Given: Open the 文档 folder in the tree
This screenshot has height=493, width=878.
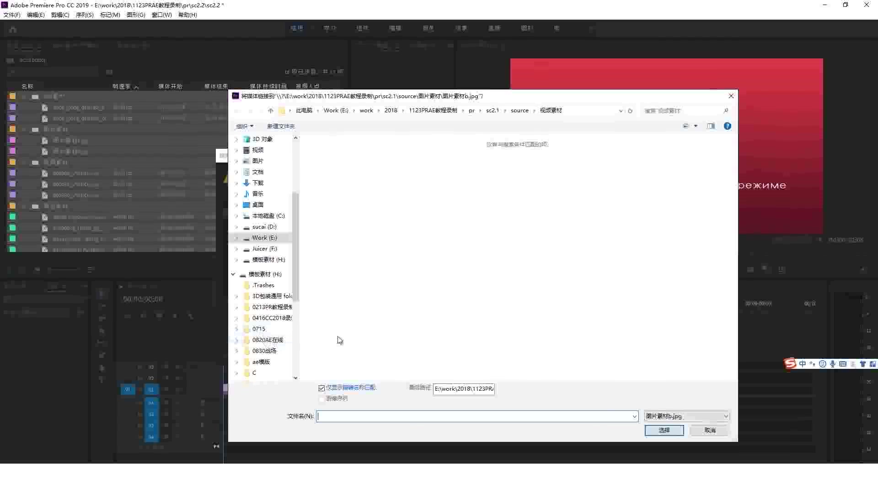Looking at the screenshot, I should pos(257,172).
